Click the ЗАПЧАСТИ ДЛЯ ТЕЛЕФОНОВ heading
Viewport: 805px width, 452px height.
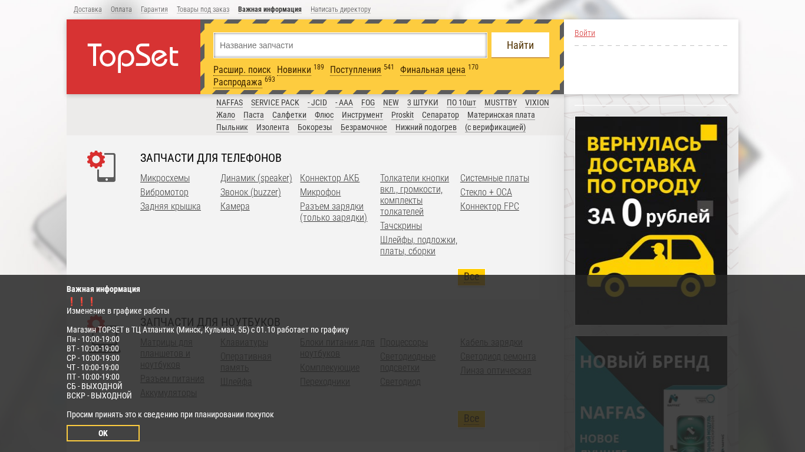211,158
